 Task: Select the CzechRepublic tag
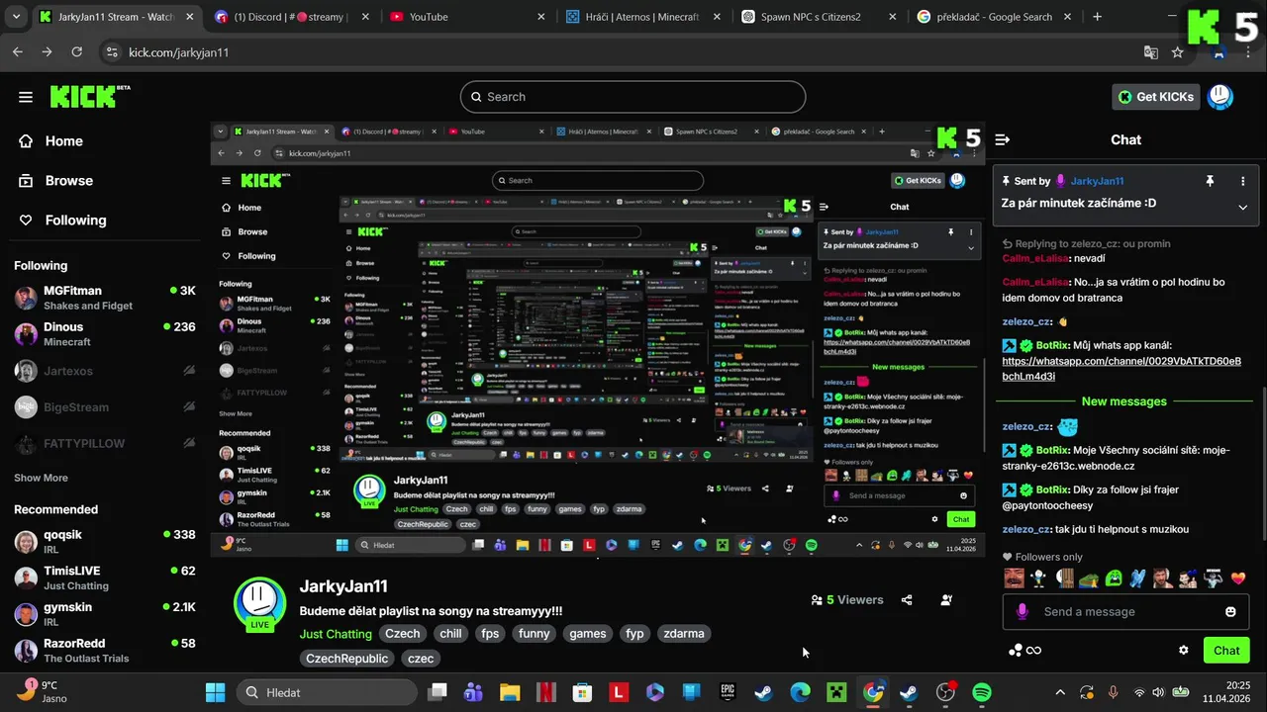click(346, 659)
